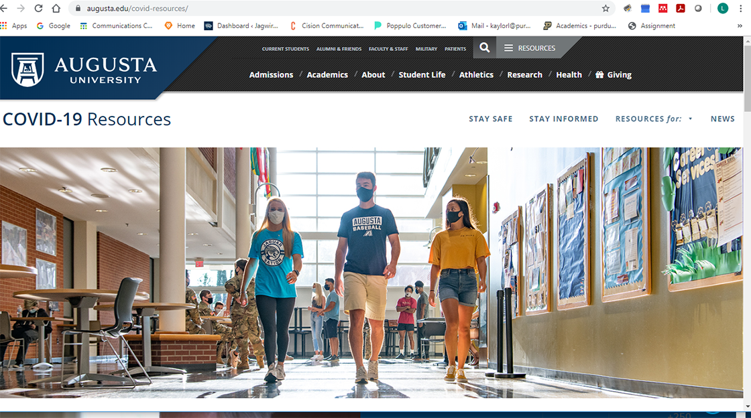Viewport: 751px width, 418px height.
Task: Open the Stay Informed link
Action: click(563, 119)
